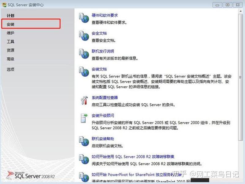Screen dimensions: 245x184
Task: Click the icon beside 硬件和软件要求
Action: point(84,18)
